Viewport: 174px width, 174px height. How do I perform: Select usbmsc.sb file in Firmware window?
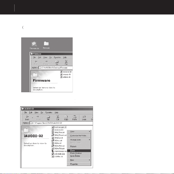pyautogui.click(x=65, y=77)
